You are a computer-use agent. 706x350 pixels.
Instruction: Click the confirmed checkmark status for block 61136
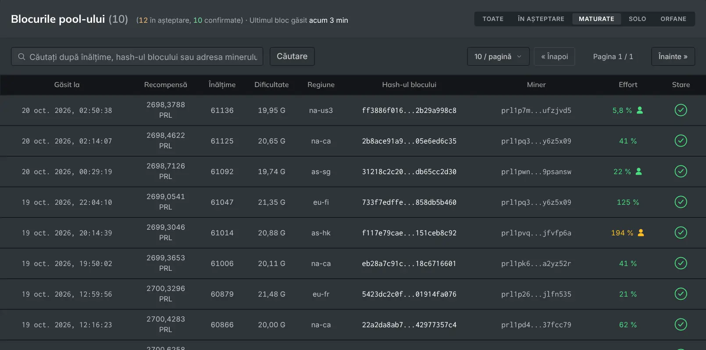[x=681, y=110]
